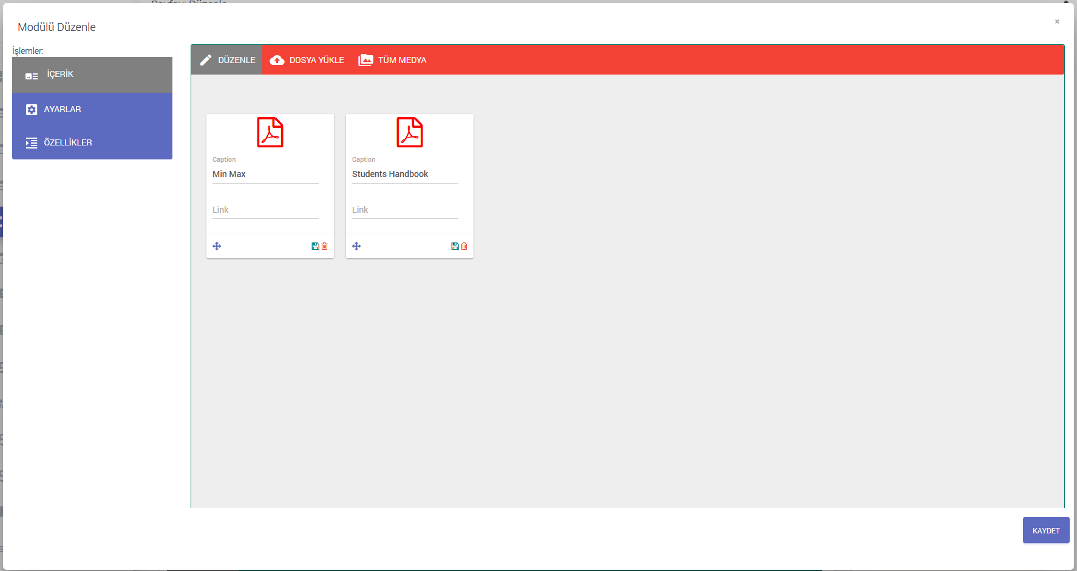
Task: Switch to the DOSYA YÜKLE tab
Action: tap(307, 59)
